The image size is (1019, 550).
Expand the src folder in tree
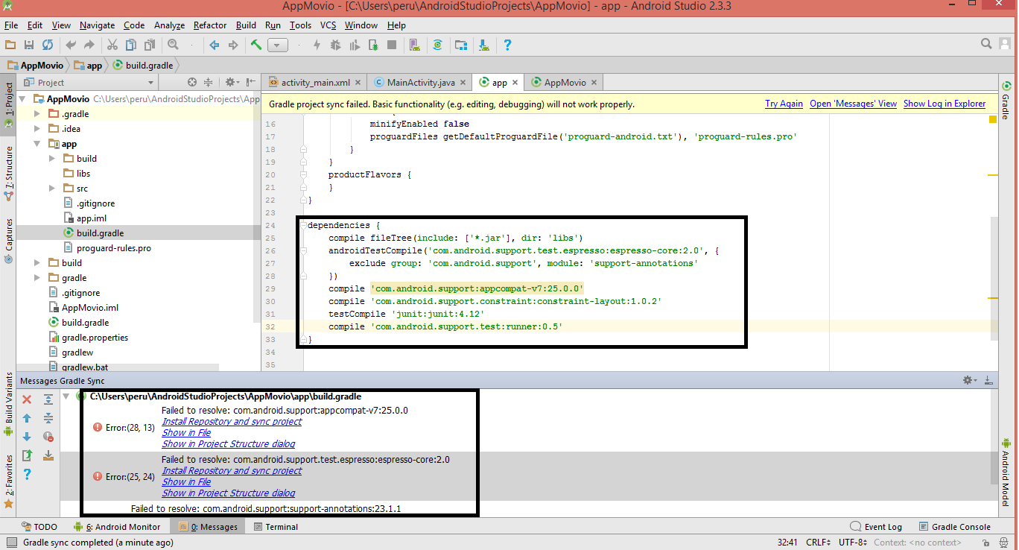(52, 189)
